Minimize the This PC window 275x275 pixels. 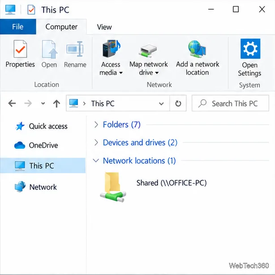211,9
